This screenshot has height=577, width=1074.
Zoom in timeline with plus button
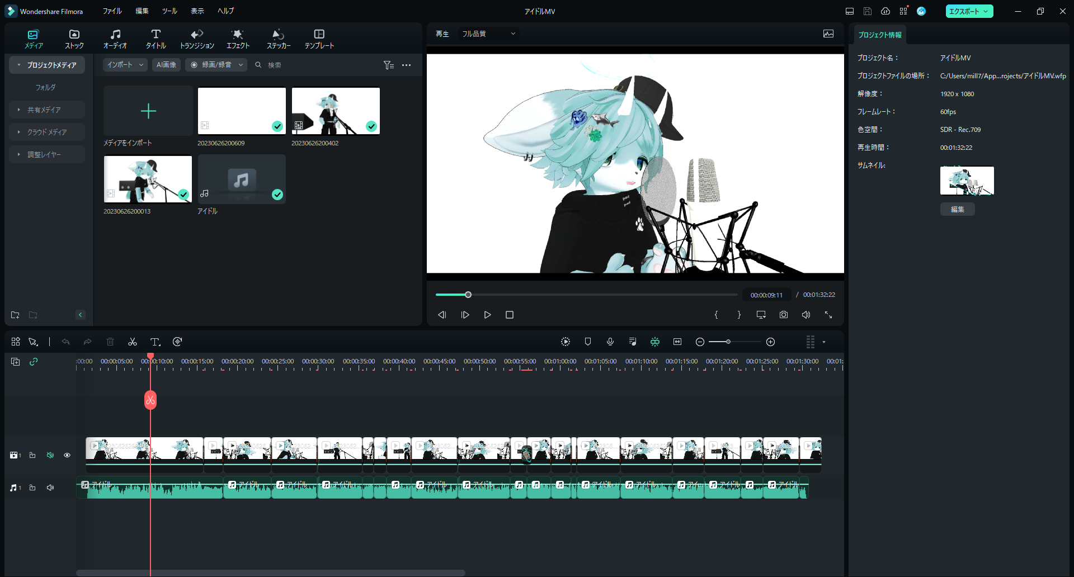770,342
